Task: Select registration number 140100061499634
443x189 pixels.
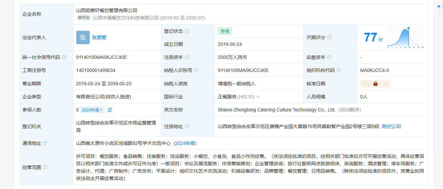Action: (x=96, y=70)
